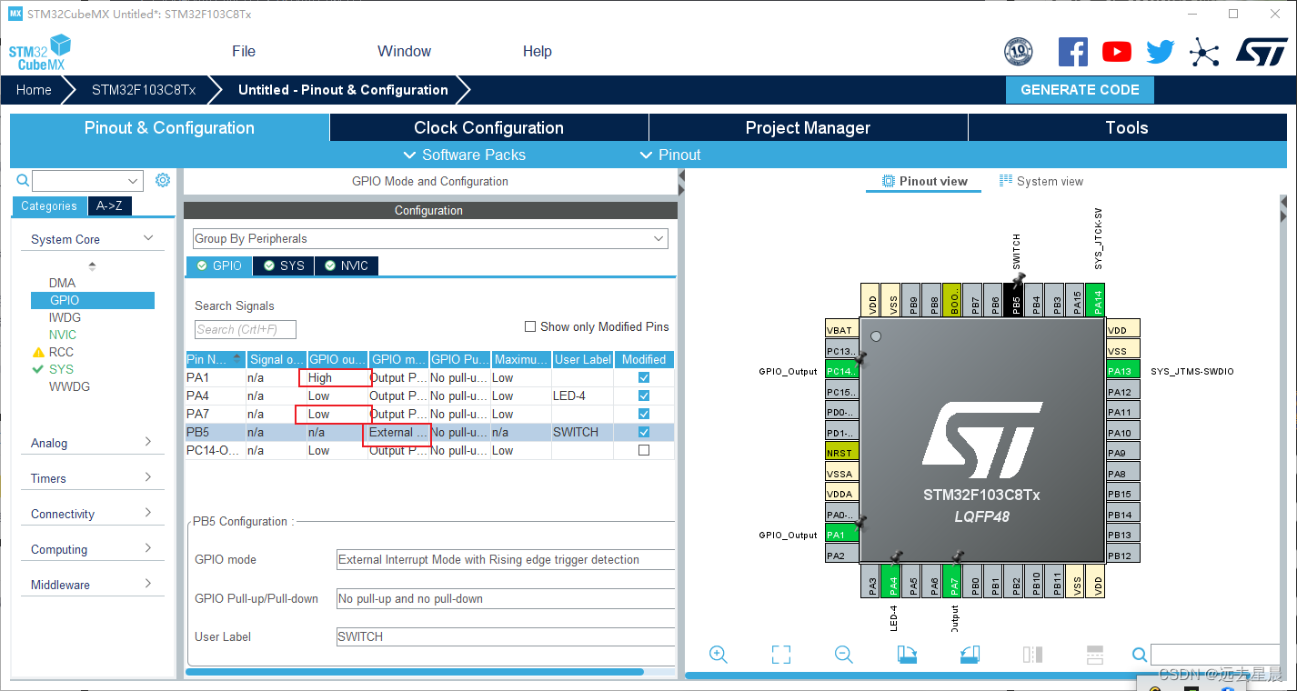Screen dimensions: 1297x691
Task: Switch to Project Manager tab
Action: pos(809,127)
